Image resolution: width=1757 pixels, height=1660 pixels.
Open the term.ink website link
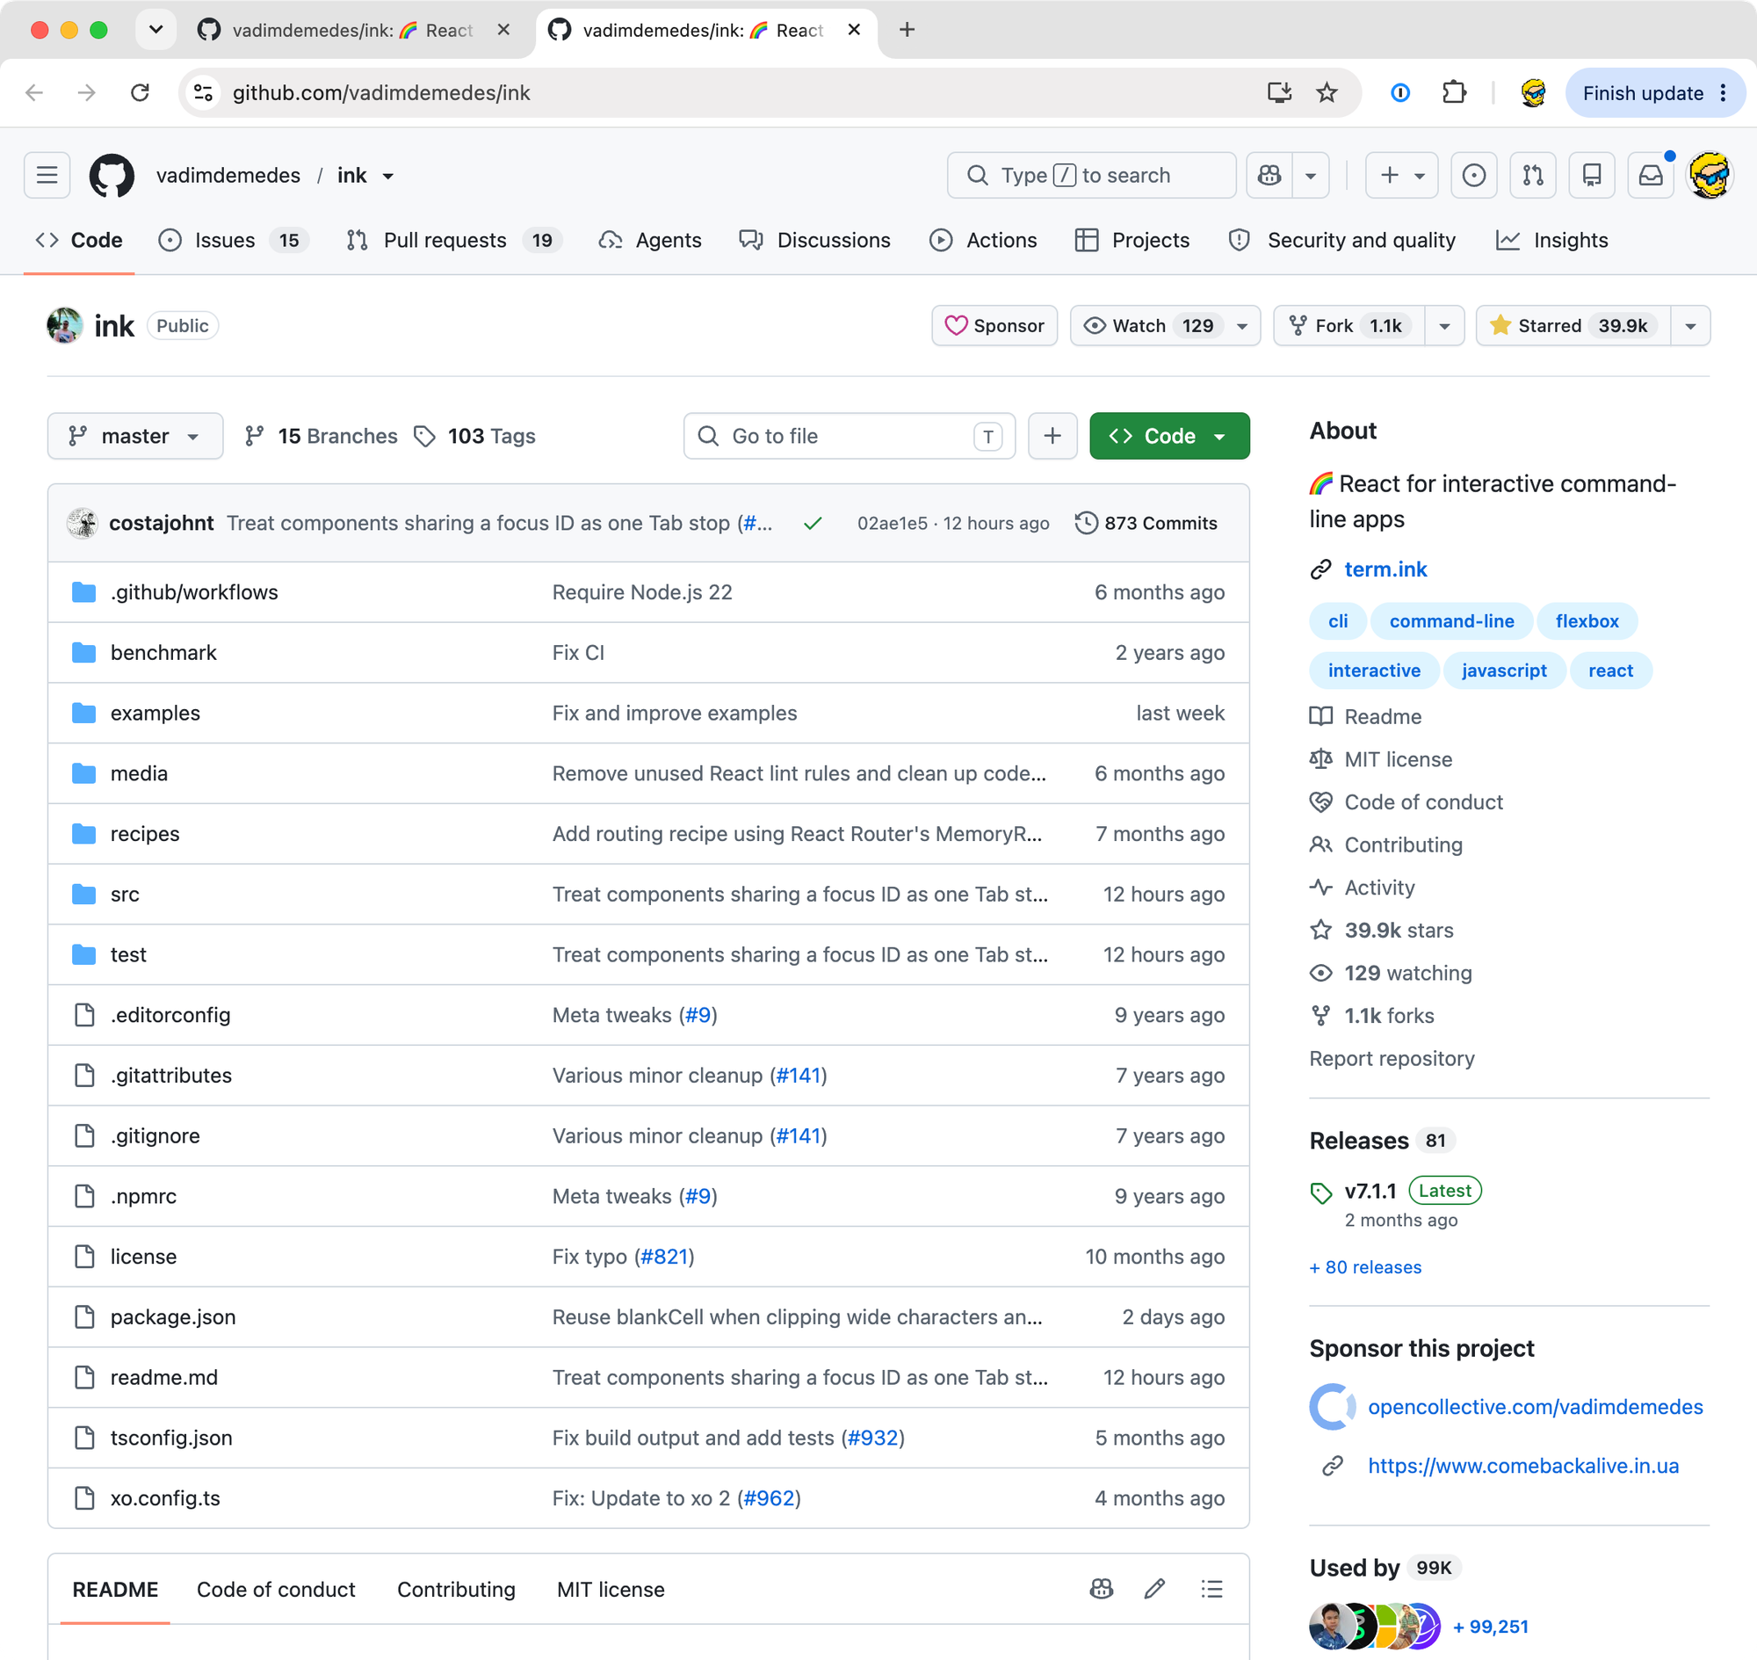point(1385,569)
